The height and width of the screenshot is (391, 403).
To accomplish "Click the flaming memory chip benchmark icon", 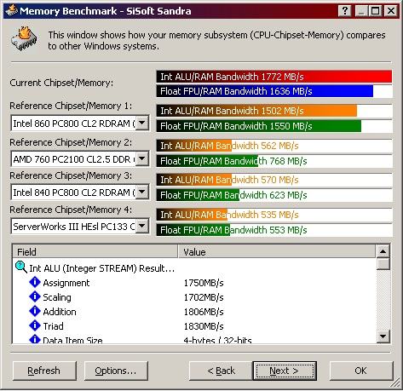I will [24, 39].
